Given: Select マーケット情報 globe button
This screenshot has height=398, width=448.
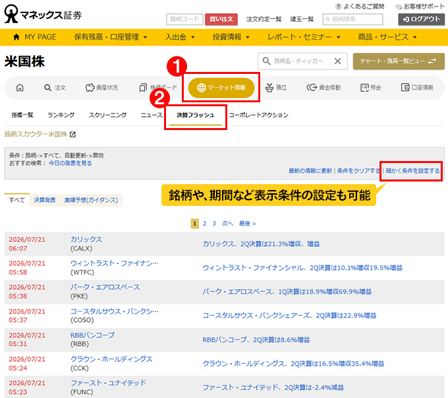Looking at the screenshot, I should click(x=221, y=88).
